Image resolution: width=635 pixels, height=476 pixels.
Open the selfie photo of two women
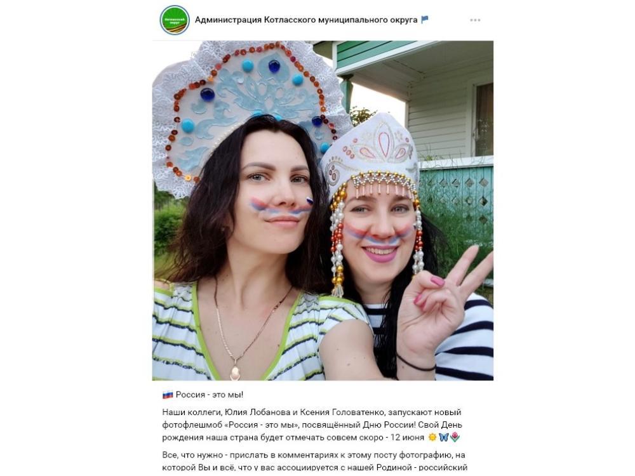tap(323, 211)
